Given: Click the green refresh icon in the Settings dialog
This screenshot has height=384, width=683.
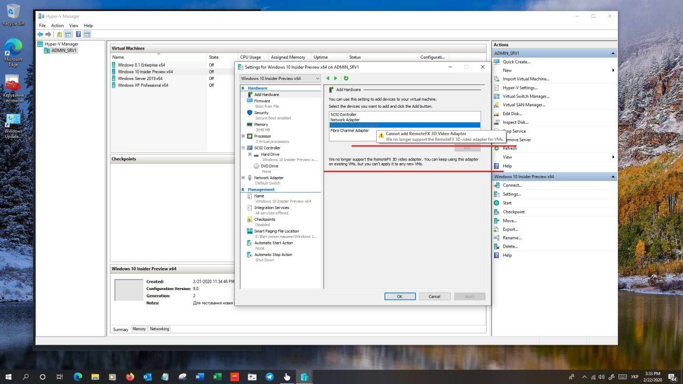Looking at the screenshot, I should click(346, 78).
